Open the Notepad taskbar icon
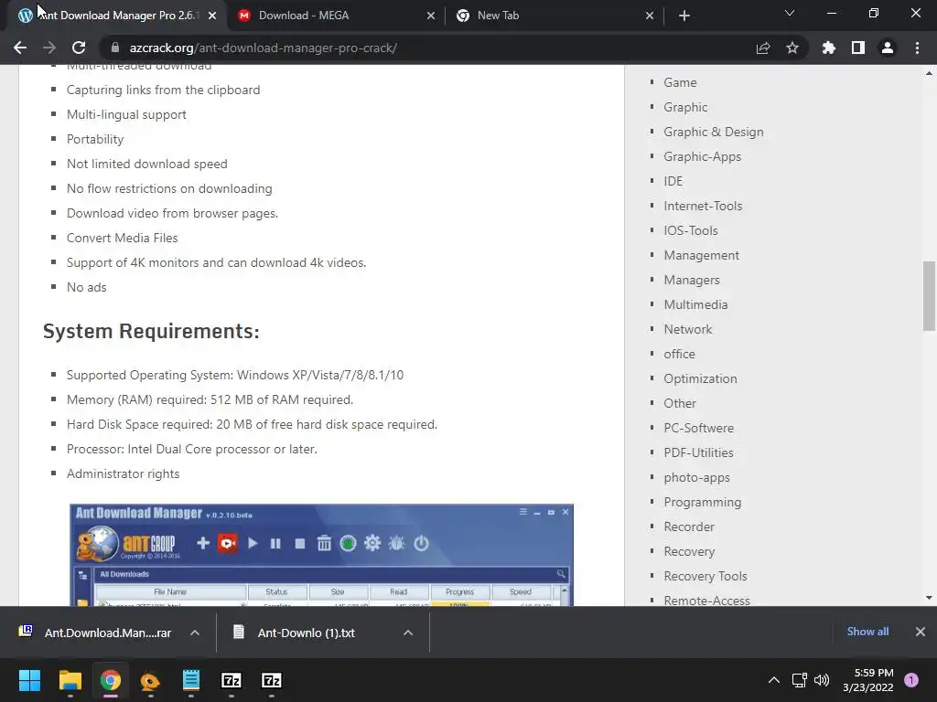The image size is (937, 702). click(x=191, y=680)
